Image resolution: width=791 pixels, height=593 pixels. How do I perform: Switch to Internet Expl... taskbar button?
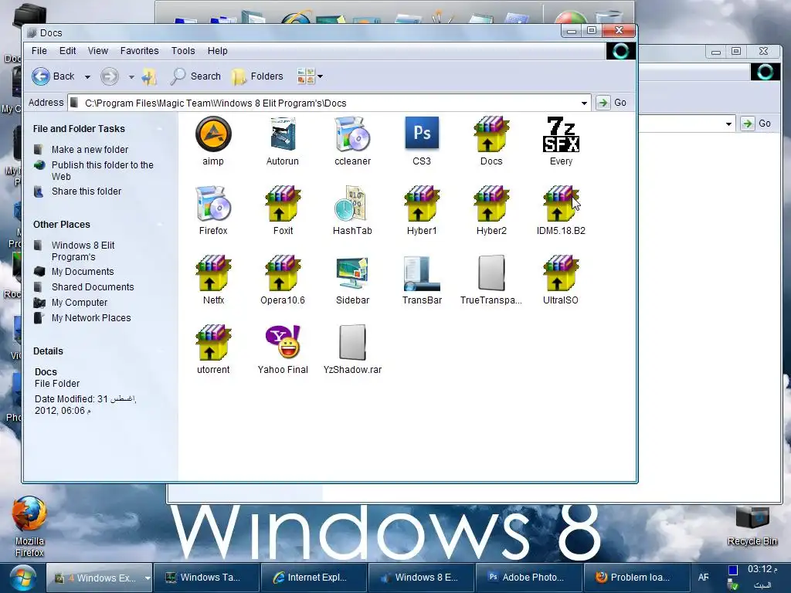coord(314,578)
